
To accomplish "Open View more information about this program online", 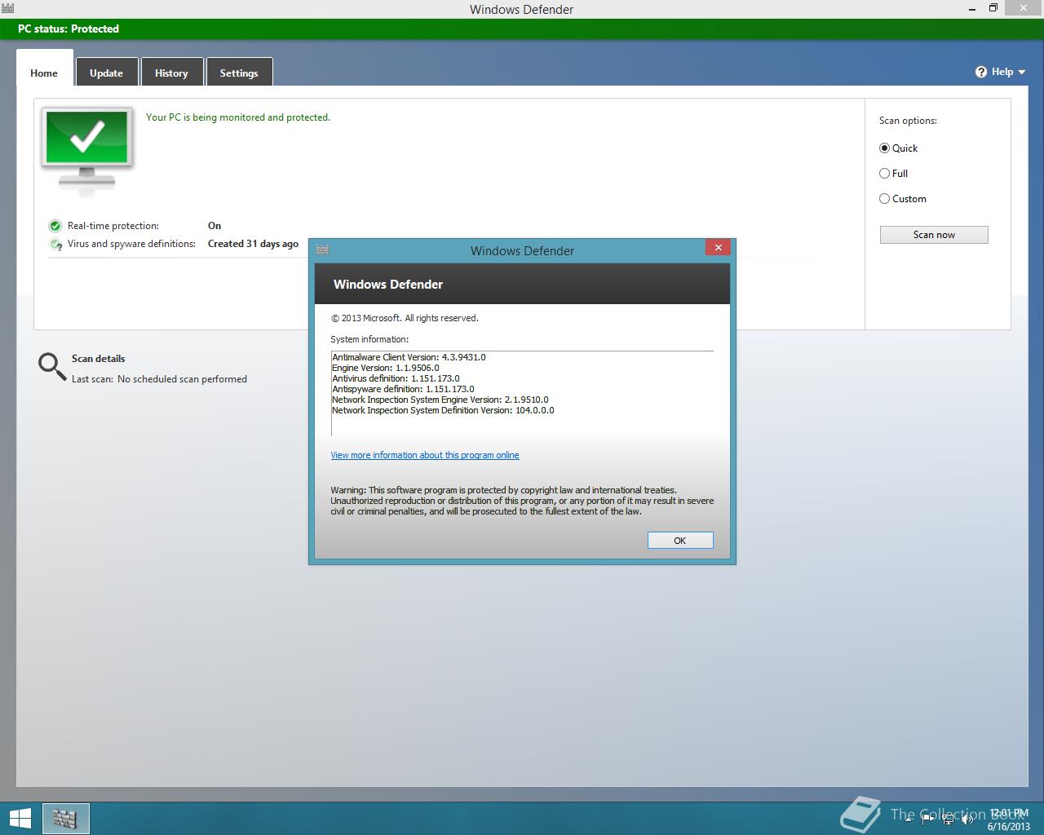I will 425,455.
